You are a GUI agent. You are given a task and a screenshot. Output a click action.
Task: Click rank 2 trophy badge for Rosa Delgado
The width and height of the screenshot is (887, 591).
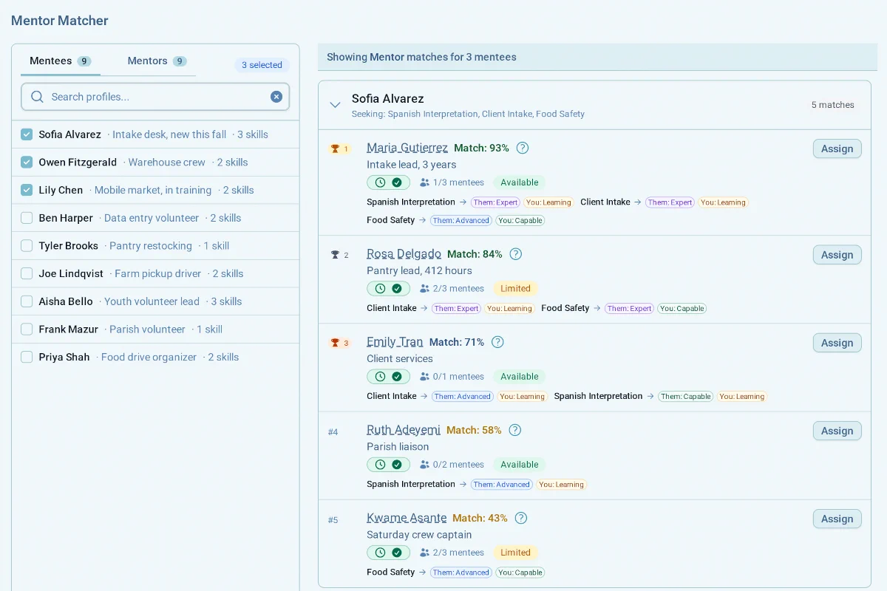(x=339, y=255)
